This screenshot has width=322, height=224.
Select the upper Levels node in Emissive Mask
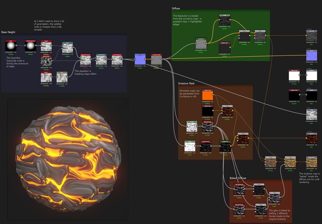click(x=192, y=126)
